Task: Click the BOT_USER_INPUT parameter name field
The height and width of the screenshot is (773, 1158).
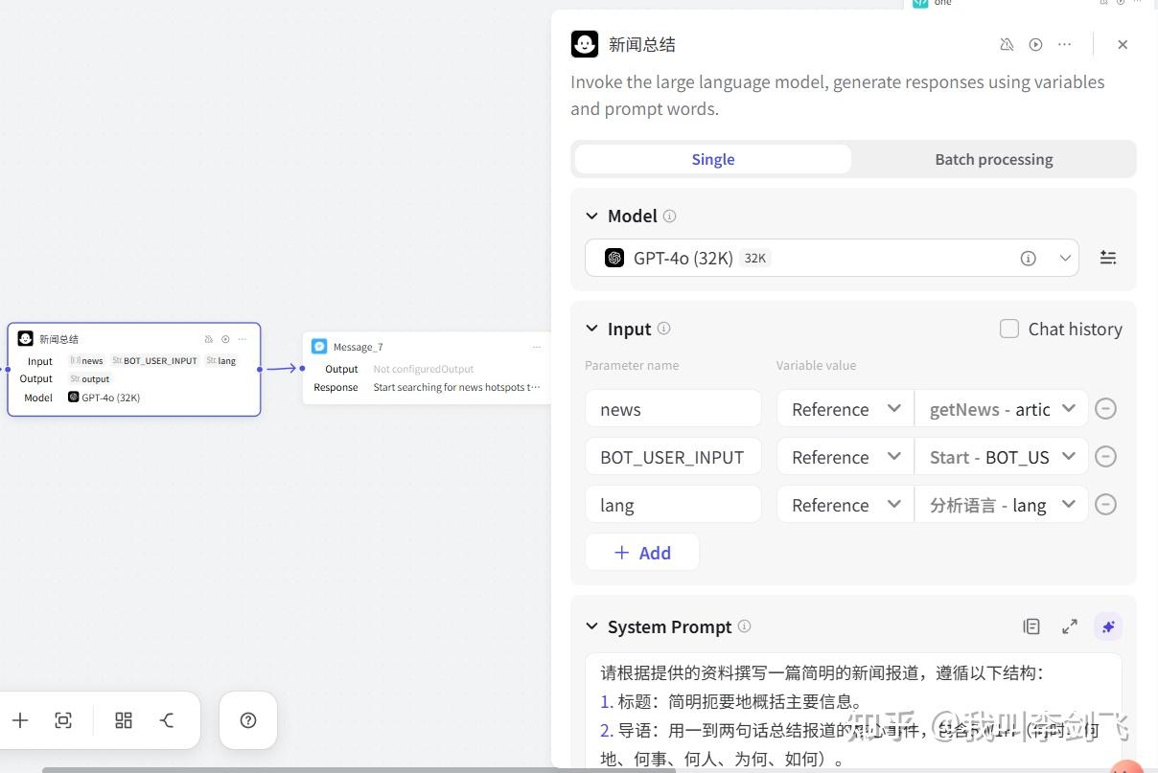Action: (x=672, y=457)
